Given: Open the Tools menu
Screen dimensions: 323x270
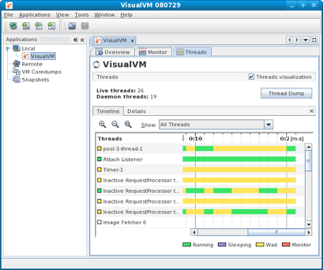Looking at the screenshot, I should coord(82,15).
